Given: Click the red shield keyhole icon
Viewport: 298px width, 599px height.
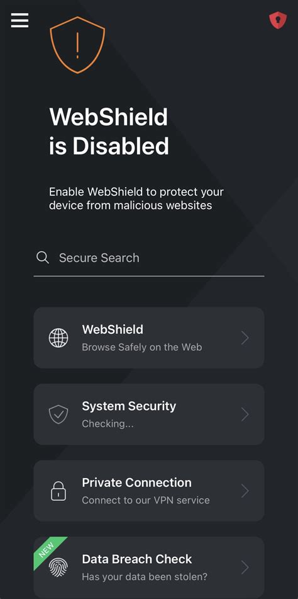Looking at the screenshot, I should (x=278, y=20).
